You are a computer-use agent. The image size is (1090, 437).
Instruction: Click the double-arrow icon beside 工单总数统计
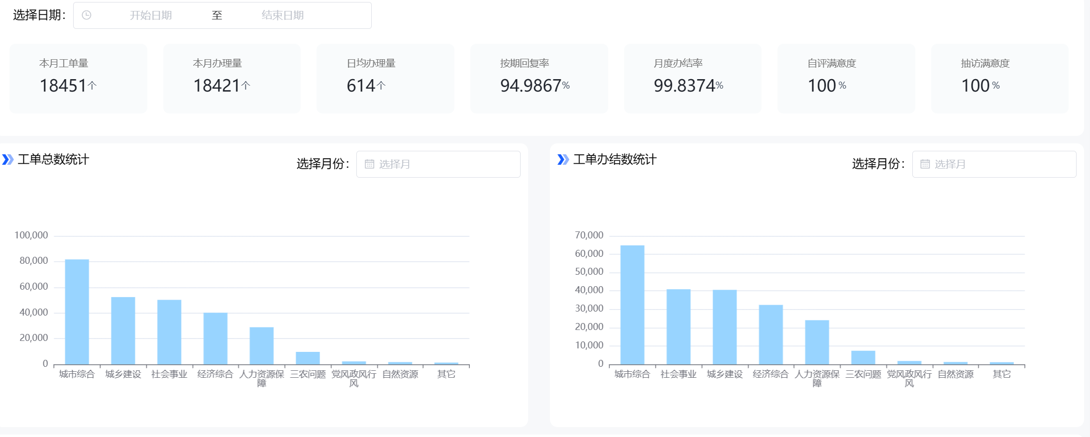point(8,160)
